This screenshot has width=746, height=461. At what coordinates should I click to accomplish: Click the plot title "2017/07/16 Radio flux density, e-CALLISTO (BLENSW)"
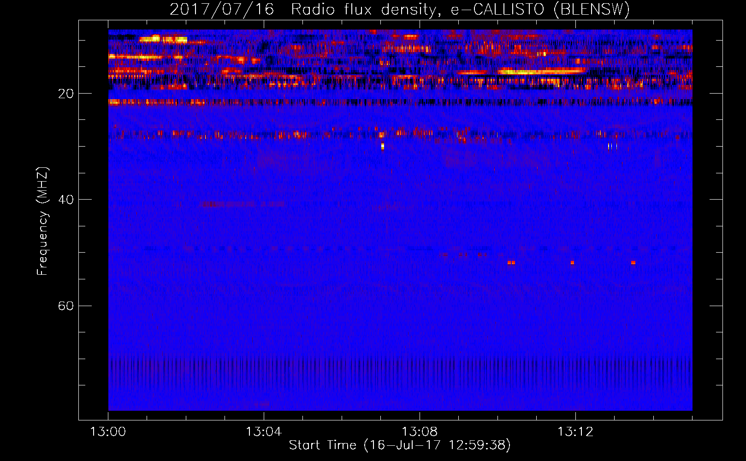coord(400,10)
